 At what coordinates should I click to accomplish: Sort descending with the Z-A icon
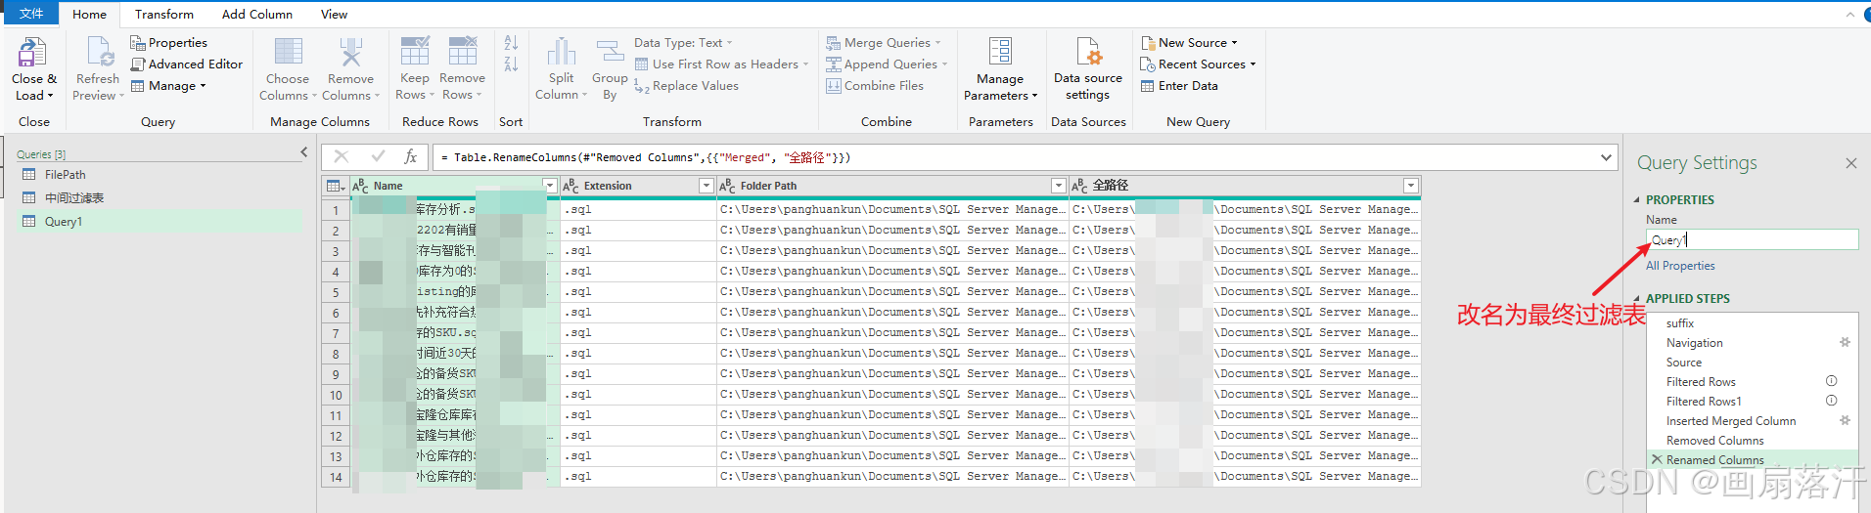click(x=511, y=64)
